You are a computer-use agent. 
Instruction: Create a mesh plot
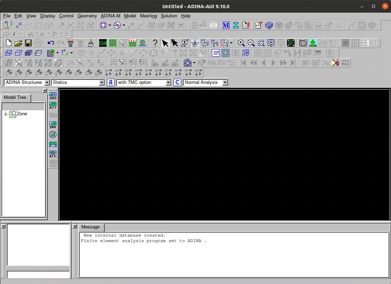click(x=112, y=43)
